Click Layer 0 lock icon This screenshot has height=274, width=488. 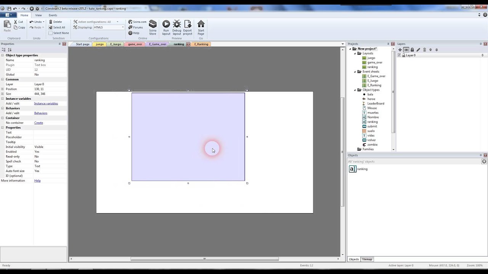[403, 55]
